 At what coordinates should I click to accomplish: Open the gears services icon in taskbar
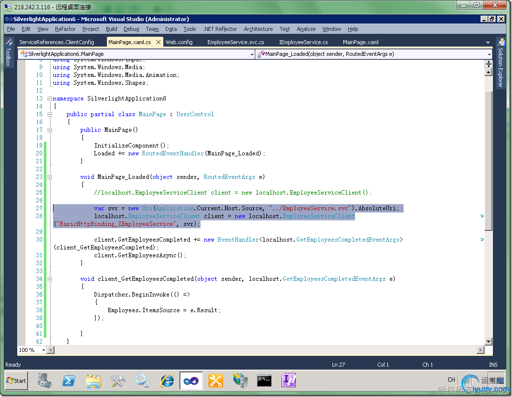[142, 380]
